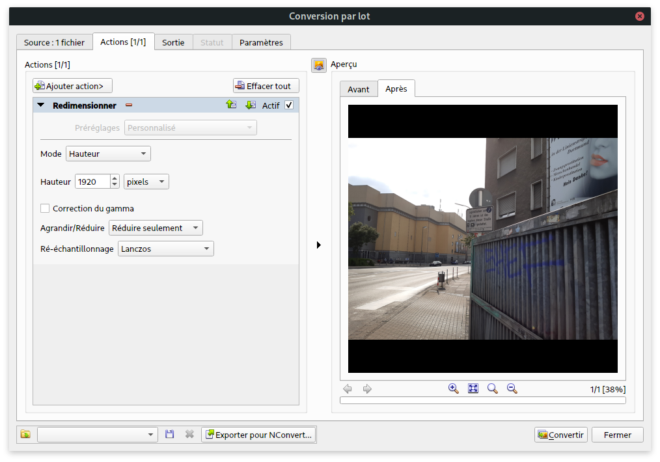Click the save preset floppy icon
Image resolution: width=660 pixels, height=462 pixels.
(x=170, y=435)
